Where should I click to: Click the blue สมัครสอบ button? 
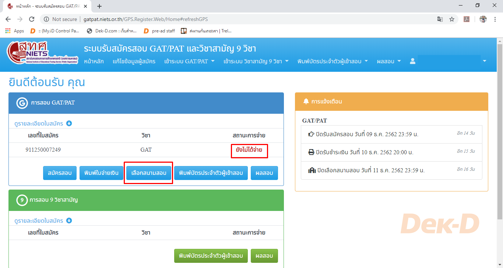[60, 173]
